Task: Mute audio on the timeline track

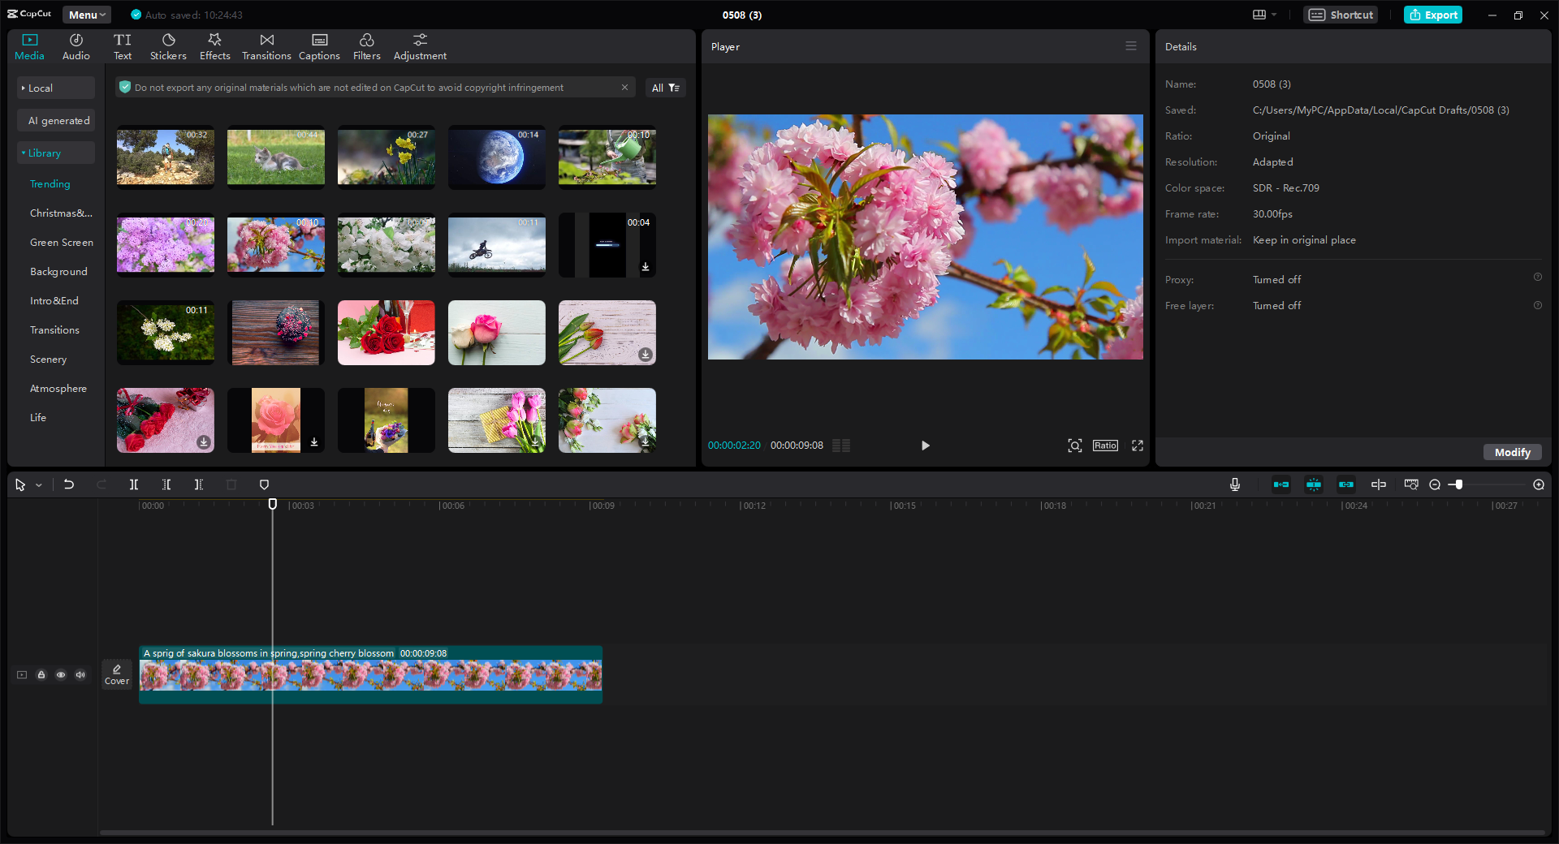Action: [x=80, y=674]
